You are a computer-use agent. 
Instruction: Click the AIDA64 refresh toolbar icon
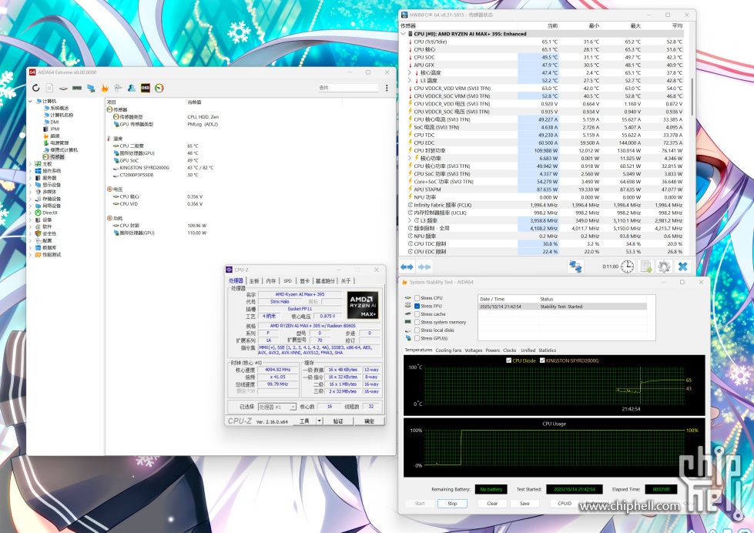point(35,89)
